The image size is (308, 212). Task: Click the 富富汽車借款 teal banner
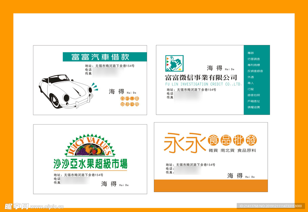point(104,57)
